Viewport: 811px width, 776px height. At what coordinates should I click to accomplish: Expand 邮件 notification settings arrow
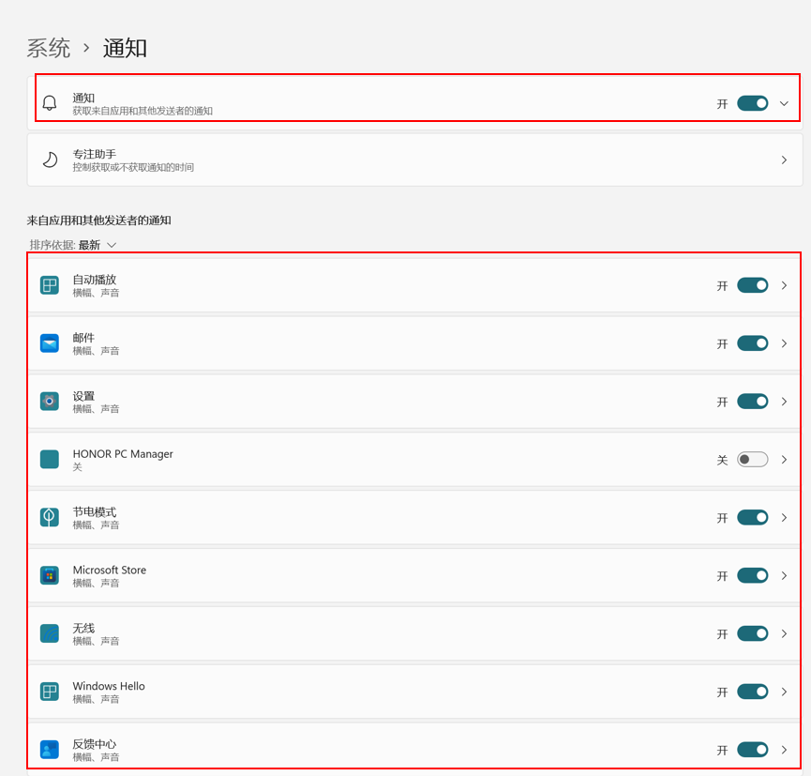784,343
